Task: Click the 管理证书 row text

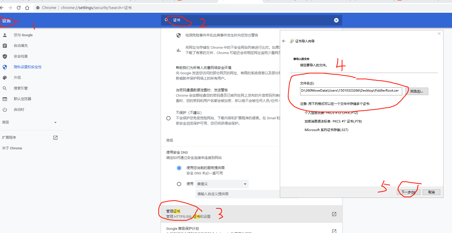Action: pos(173,211)
